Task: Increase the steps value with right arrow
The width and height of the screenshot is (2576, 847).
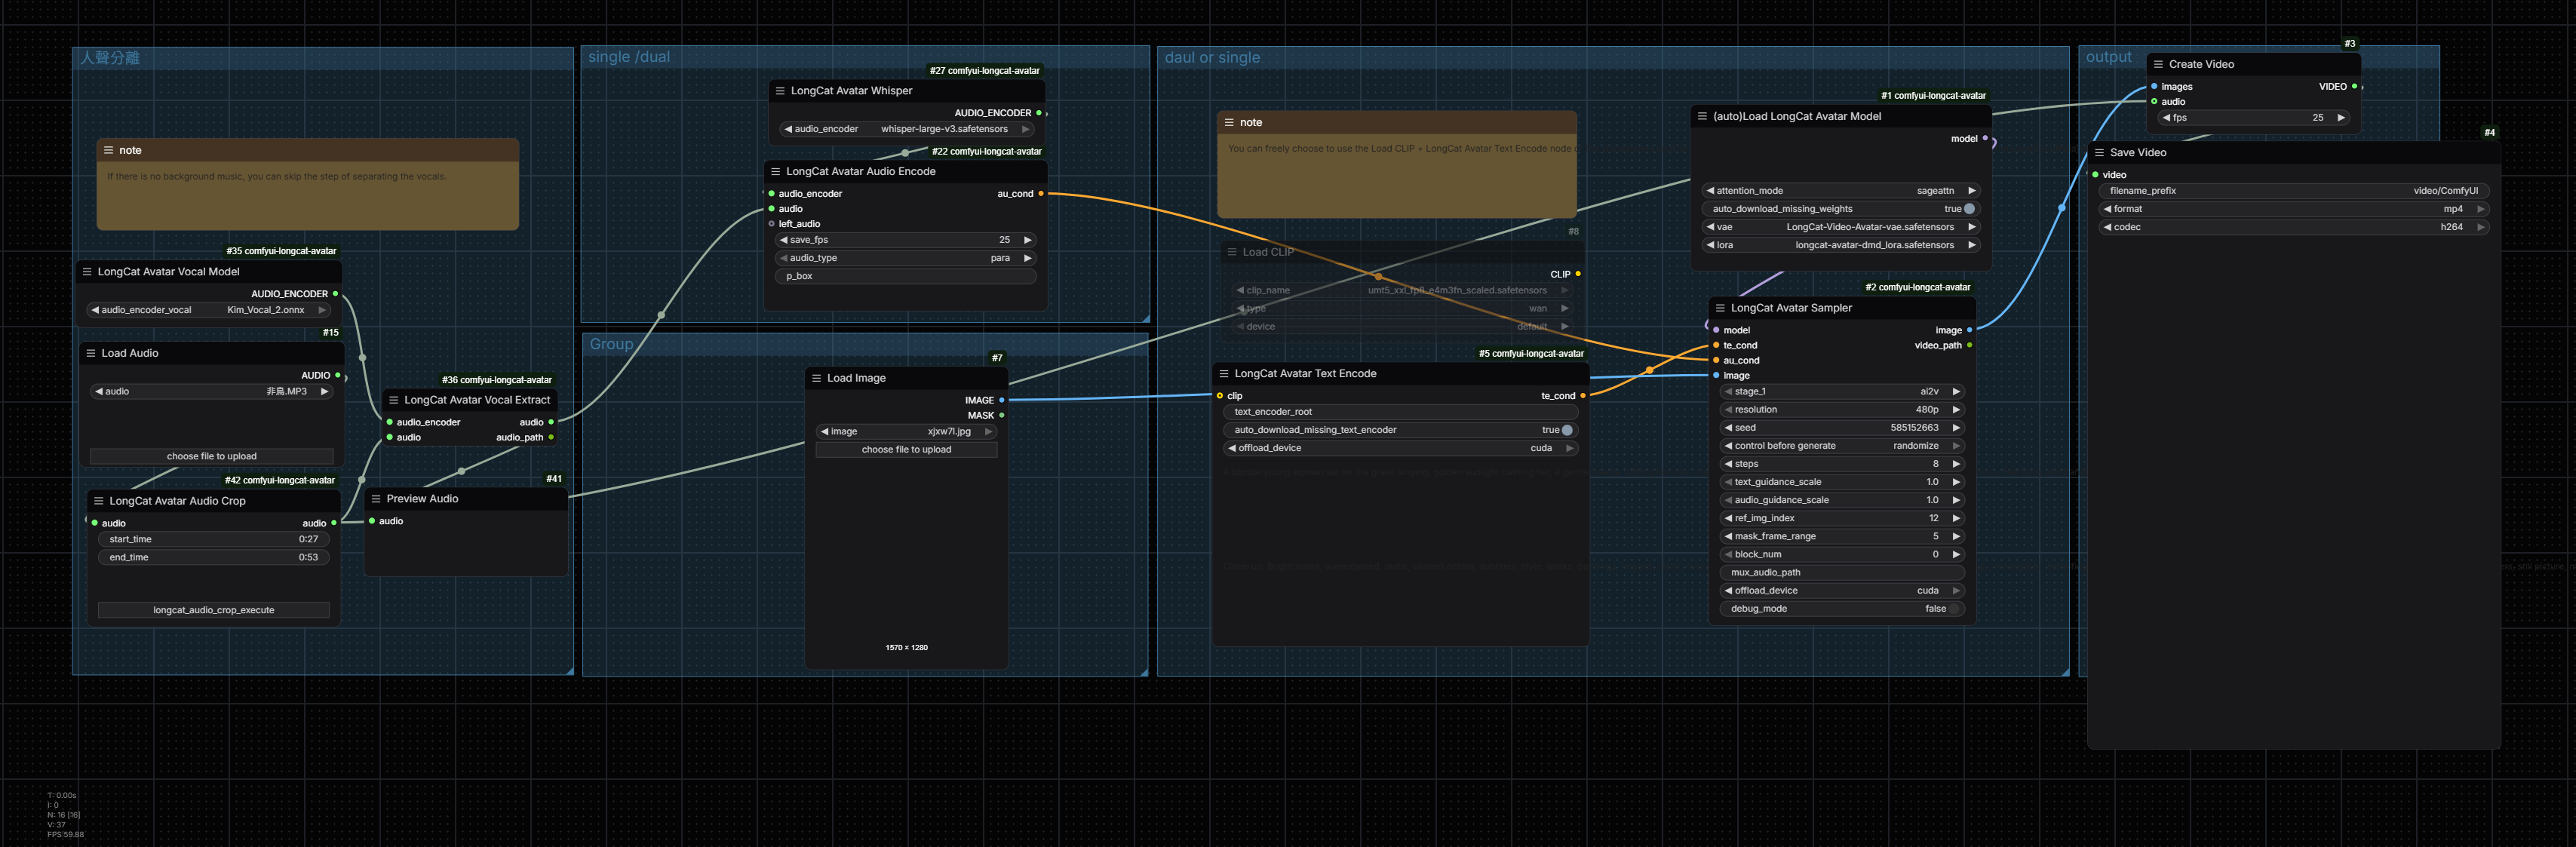Action: click(1957, 464)
